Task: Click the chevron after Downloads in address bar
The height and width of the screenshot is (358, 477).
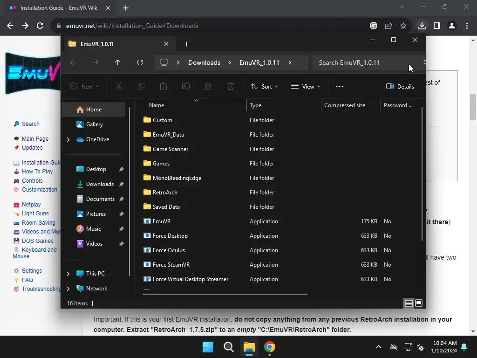Action: (230, 62)
